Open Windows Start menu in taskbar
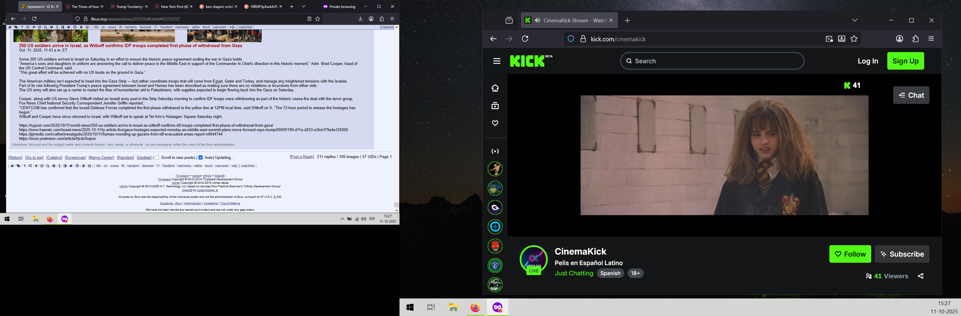This screenshot has height=316, width=961. [410, 308]
